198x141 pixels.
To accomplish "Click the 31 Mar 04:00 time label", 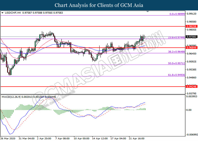I will (x=27, y=138).
